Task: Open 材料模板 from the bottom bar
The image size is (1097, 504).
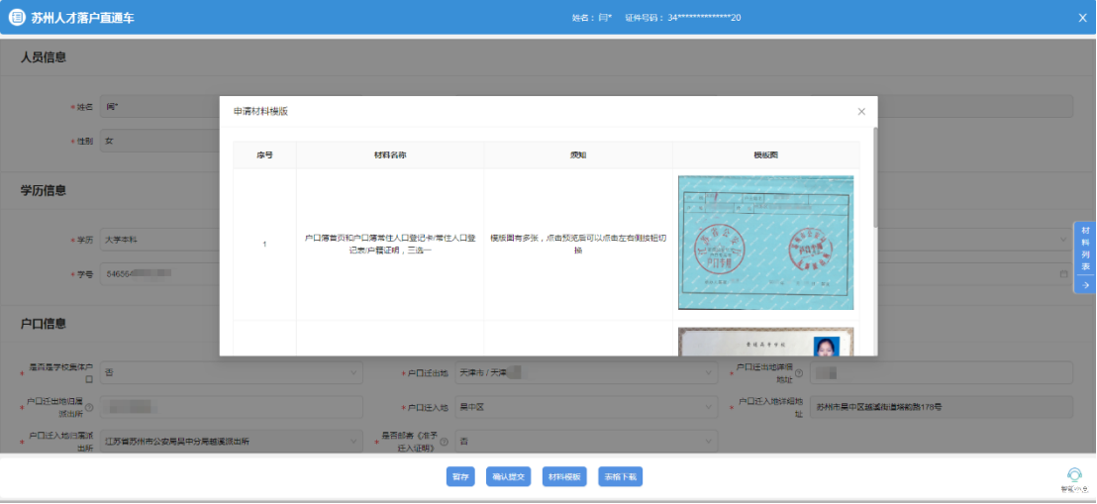Action: 565,477
